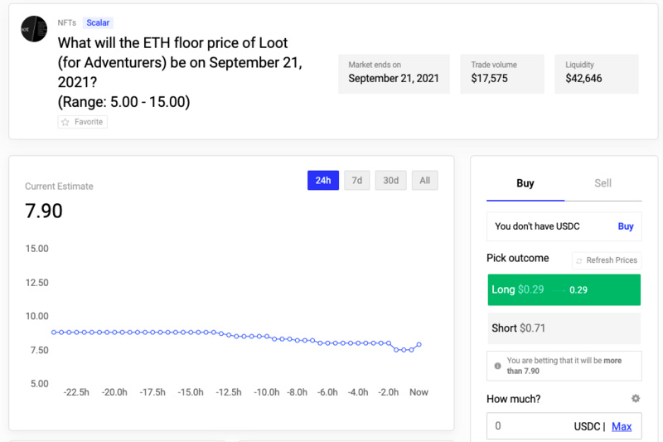The width and height of the screenshot is (663, 442).
Task: Click the Refresh Prices button
Action: pos(607,260)
